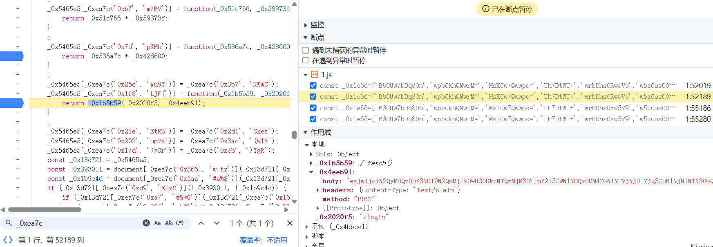The height and width of the screenshot is (247, 713).
Task: Click the pretty-print curly braces icon
Action: click(x=8, y=240)
